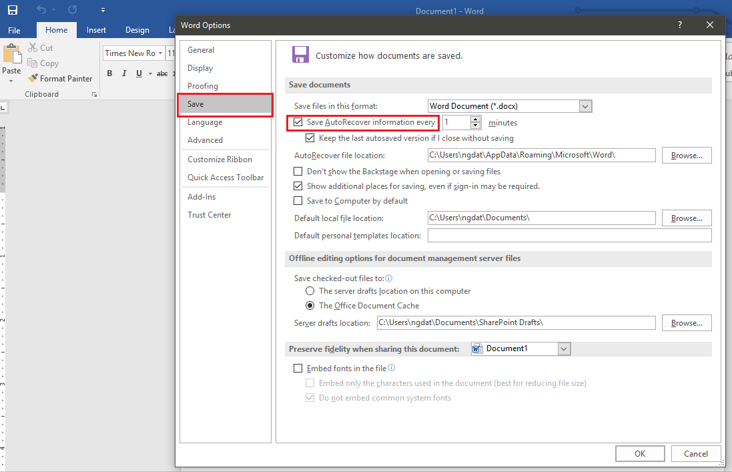Click the purple floppy disk save icon
The width and height of the screenshot is (732, 472).
pyautogui.click(x=301, y=55)
